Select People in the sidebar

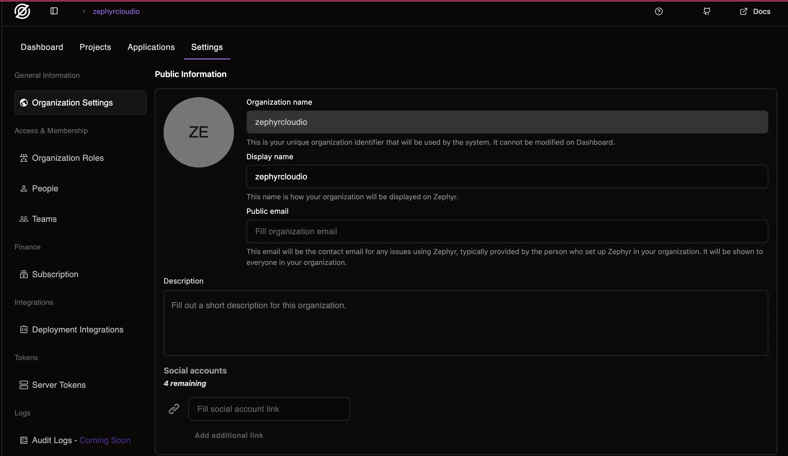pyautogui.click(x=45, y=189)
